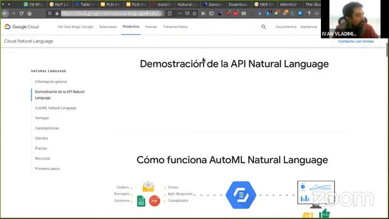This screenshot has height=219, width=389.
Task: Open the Instalar browser tab
Action: (162, 4)
